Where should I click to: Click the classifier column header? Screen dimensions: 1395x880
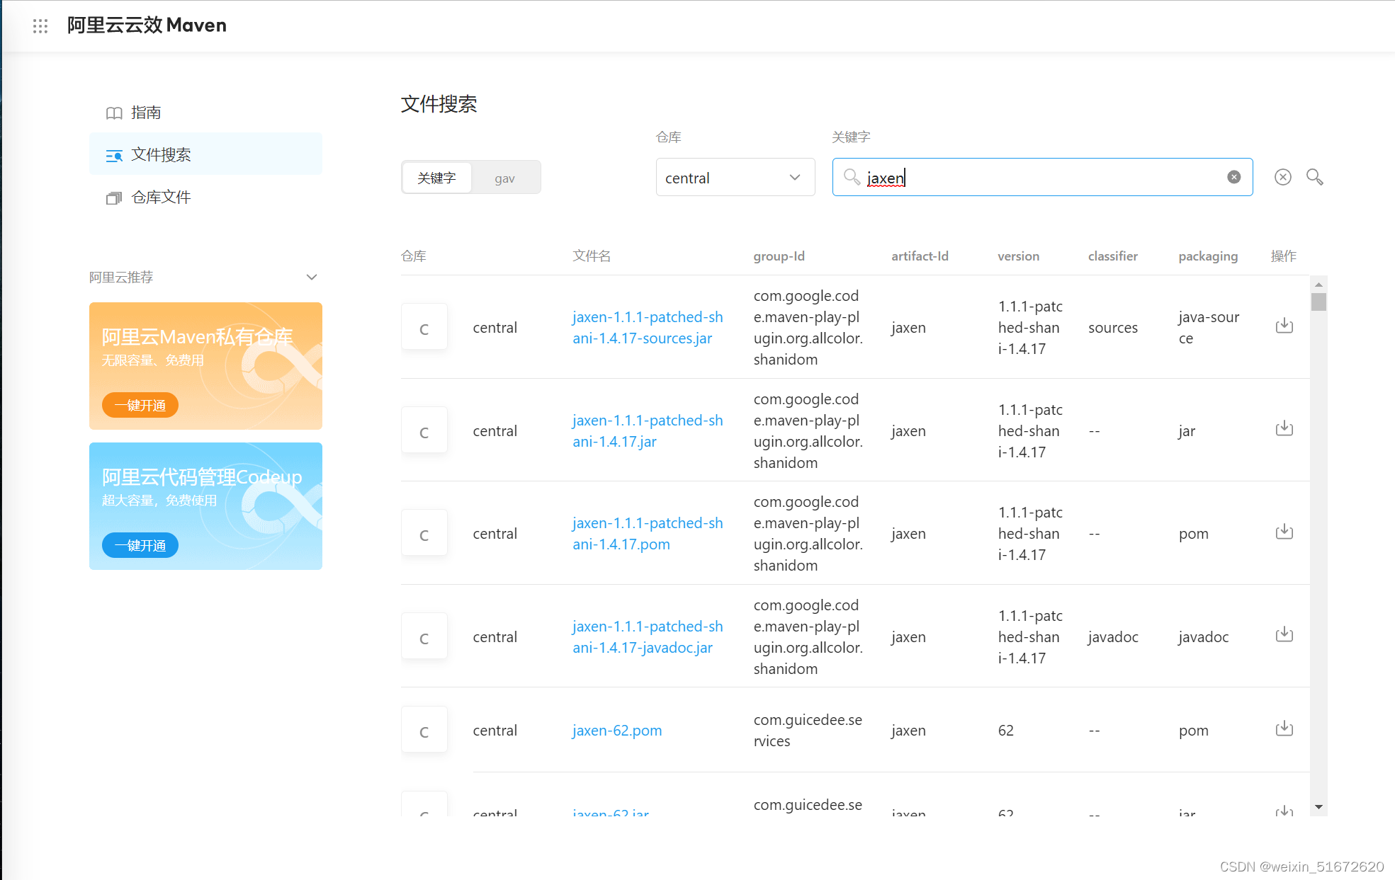click(1113, 256)
